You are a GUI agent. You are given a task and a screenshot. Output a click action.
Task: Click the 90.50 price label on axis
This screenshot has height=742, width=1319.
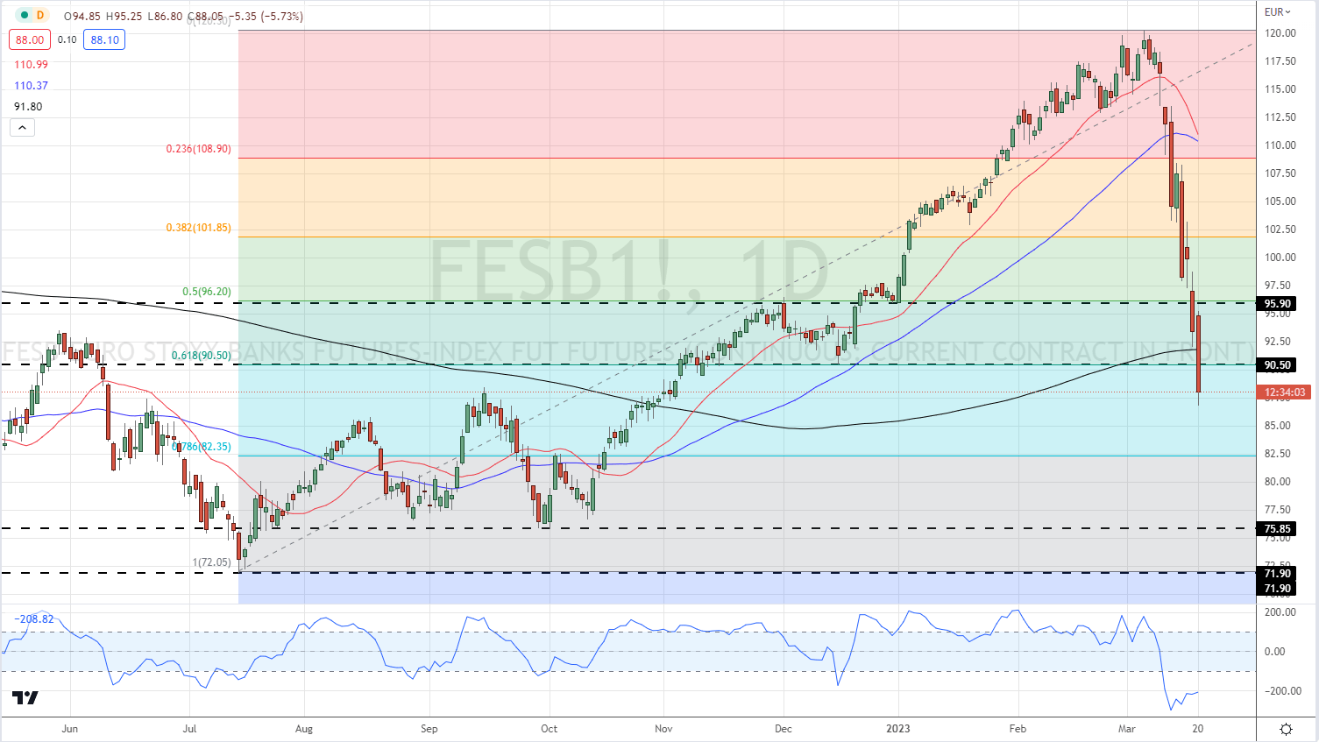1277,365
